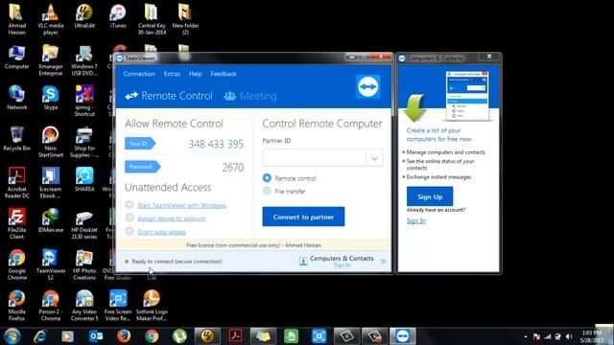Image resolution: width=614 pixels, height=345 pixels.
Task: Click the TeamViewer logo in header
Action: click(367, 86)
